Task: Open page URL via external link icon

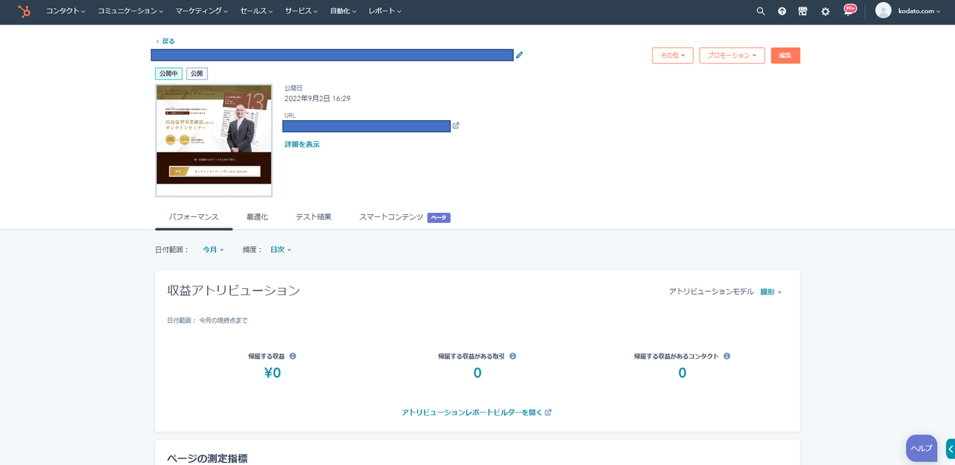Action: pos(456,125)
